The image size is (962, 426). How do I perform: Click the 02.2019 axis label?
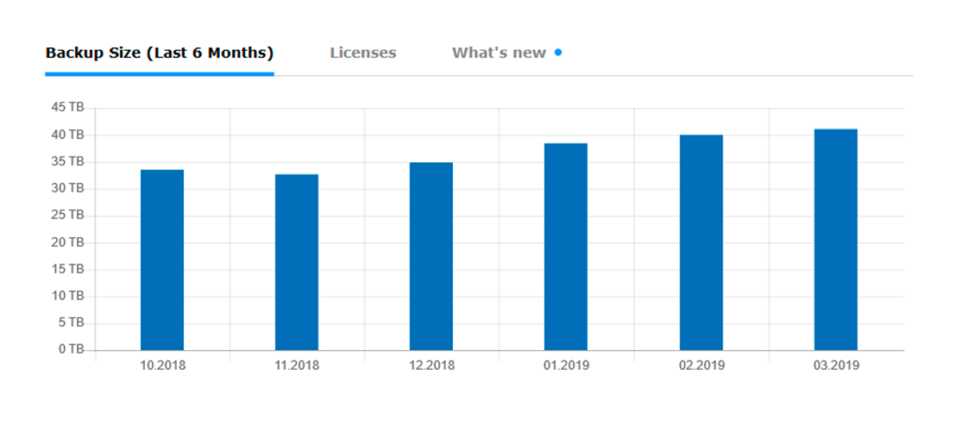701,366
